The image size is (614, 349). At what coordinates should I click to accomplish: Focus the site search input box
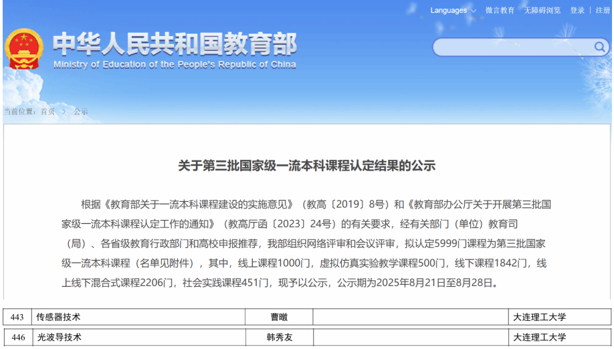point(512,47)
